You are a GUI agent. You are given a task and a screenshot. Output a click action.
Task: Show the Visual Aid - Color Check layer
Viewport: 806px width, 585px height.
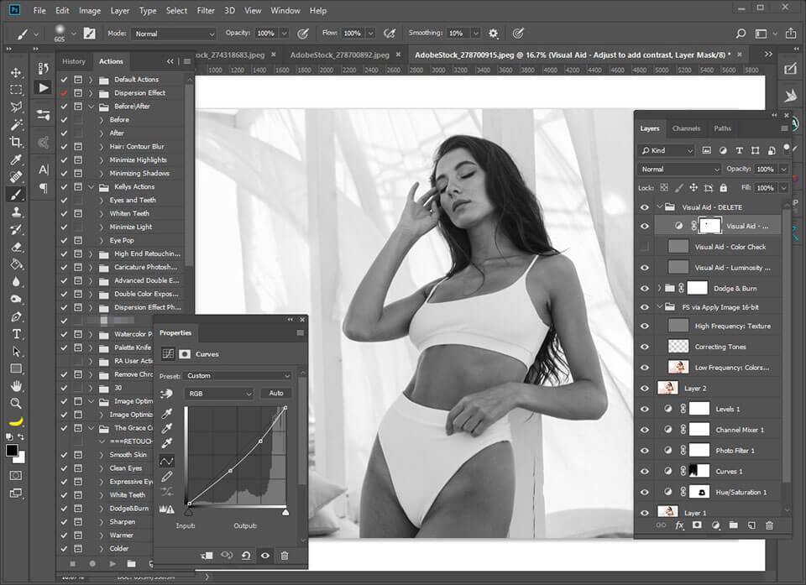pyautogui.click(x=645, y=247)
